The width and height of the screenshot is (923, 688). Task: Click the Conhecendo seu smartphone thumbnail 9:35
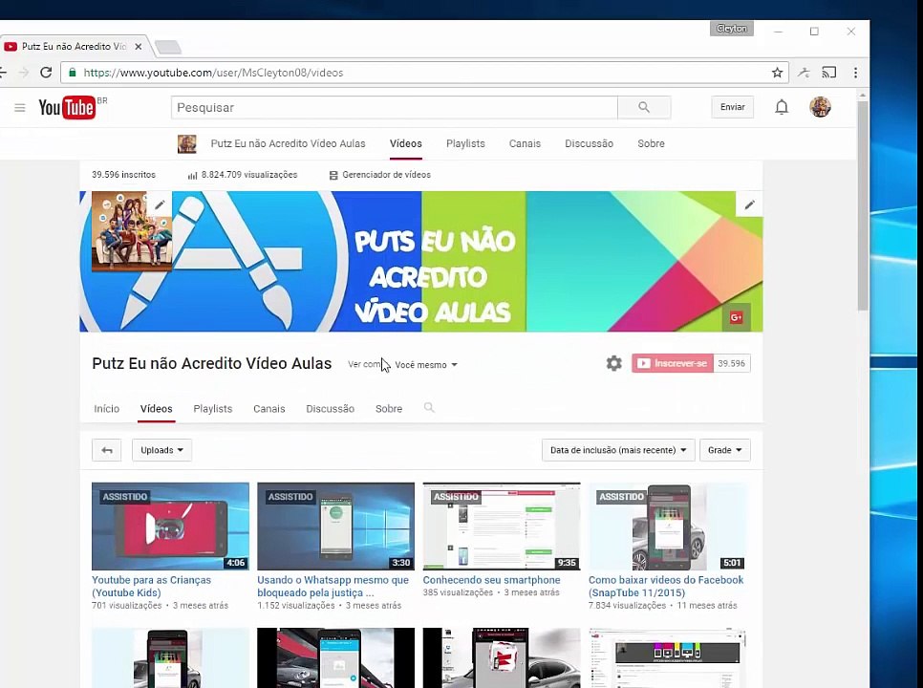(x=501, y=527)
